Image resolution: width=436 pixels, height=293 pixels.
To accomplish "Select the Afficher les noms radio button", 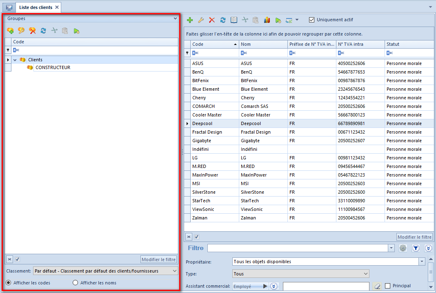I will click(76, 283).
